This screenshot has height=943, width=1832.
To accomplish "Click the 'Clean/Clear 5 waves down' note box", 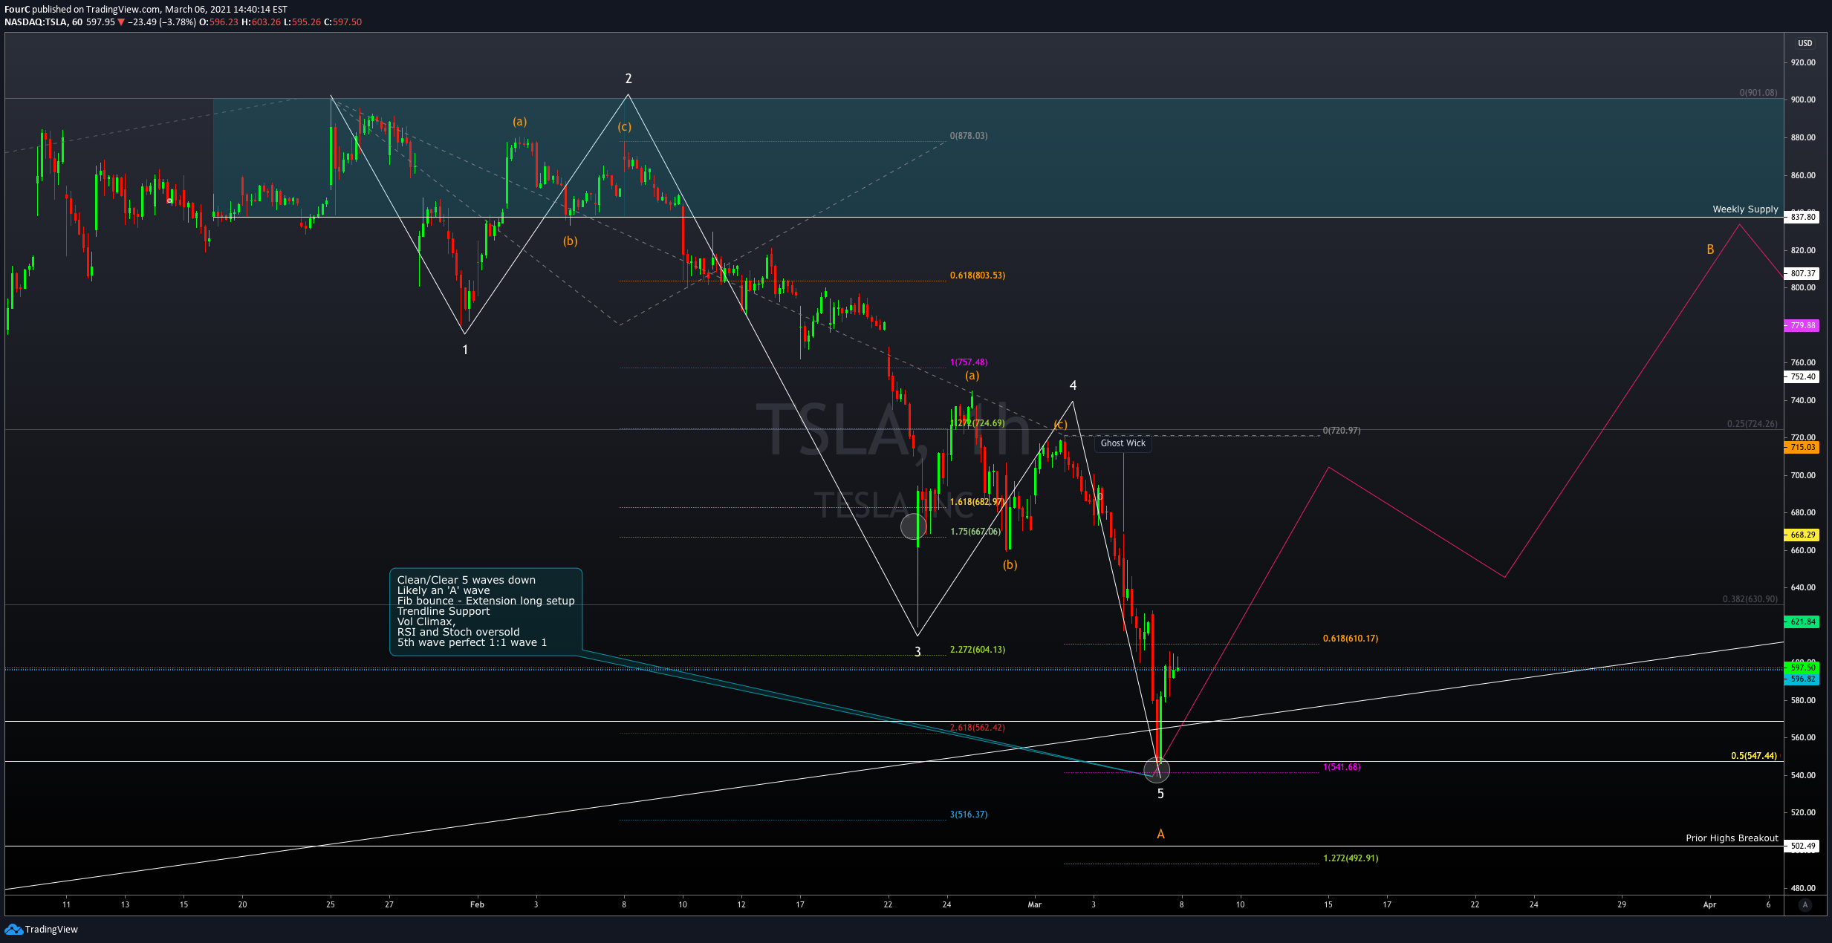I will 486,611.
